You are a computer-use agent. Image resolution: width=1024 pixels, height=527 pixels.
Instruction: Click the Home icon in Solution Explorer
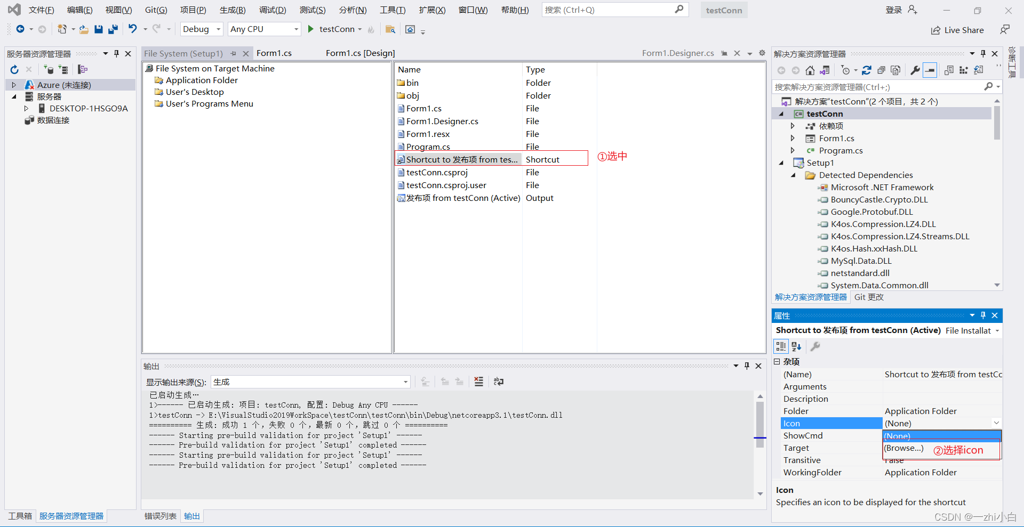pos(810,70)
